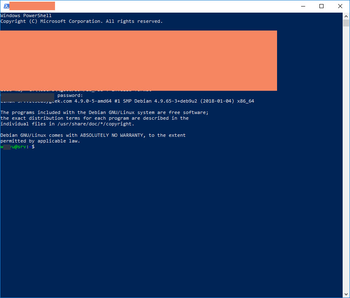This screenshot has height=298, width=350.
Task: Close the PowerShell SSH session window
Action: tap(340, 6)
